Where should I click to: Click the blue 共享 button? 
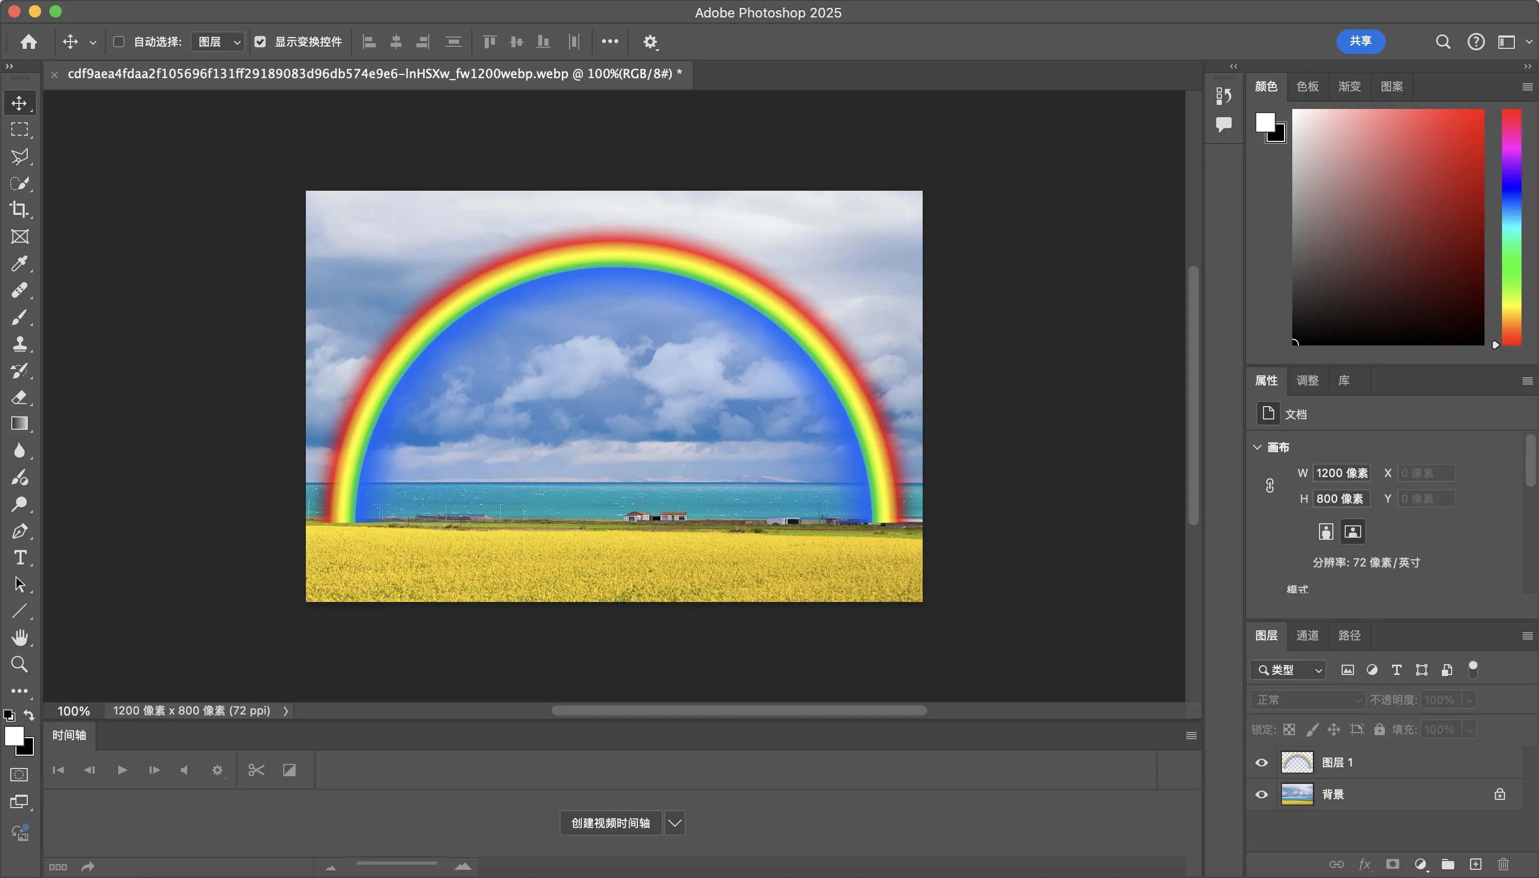point(1360,41)
